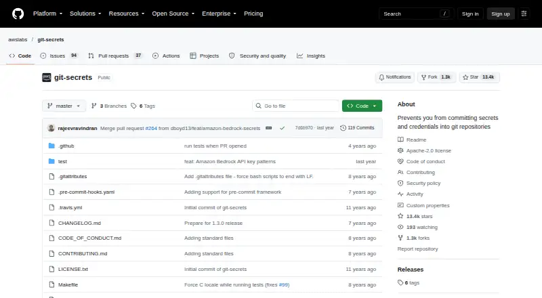The width and height of the screenshot is (542, 298).
Task: Expand the Resources menu
Action: 127,14
